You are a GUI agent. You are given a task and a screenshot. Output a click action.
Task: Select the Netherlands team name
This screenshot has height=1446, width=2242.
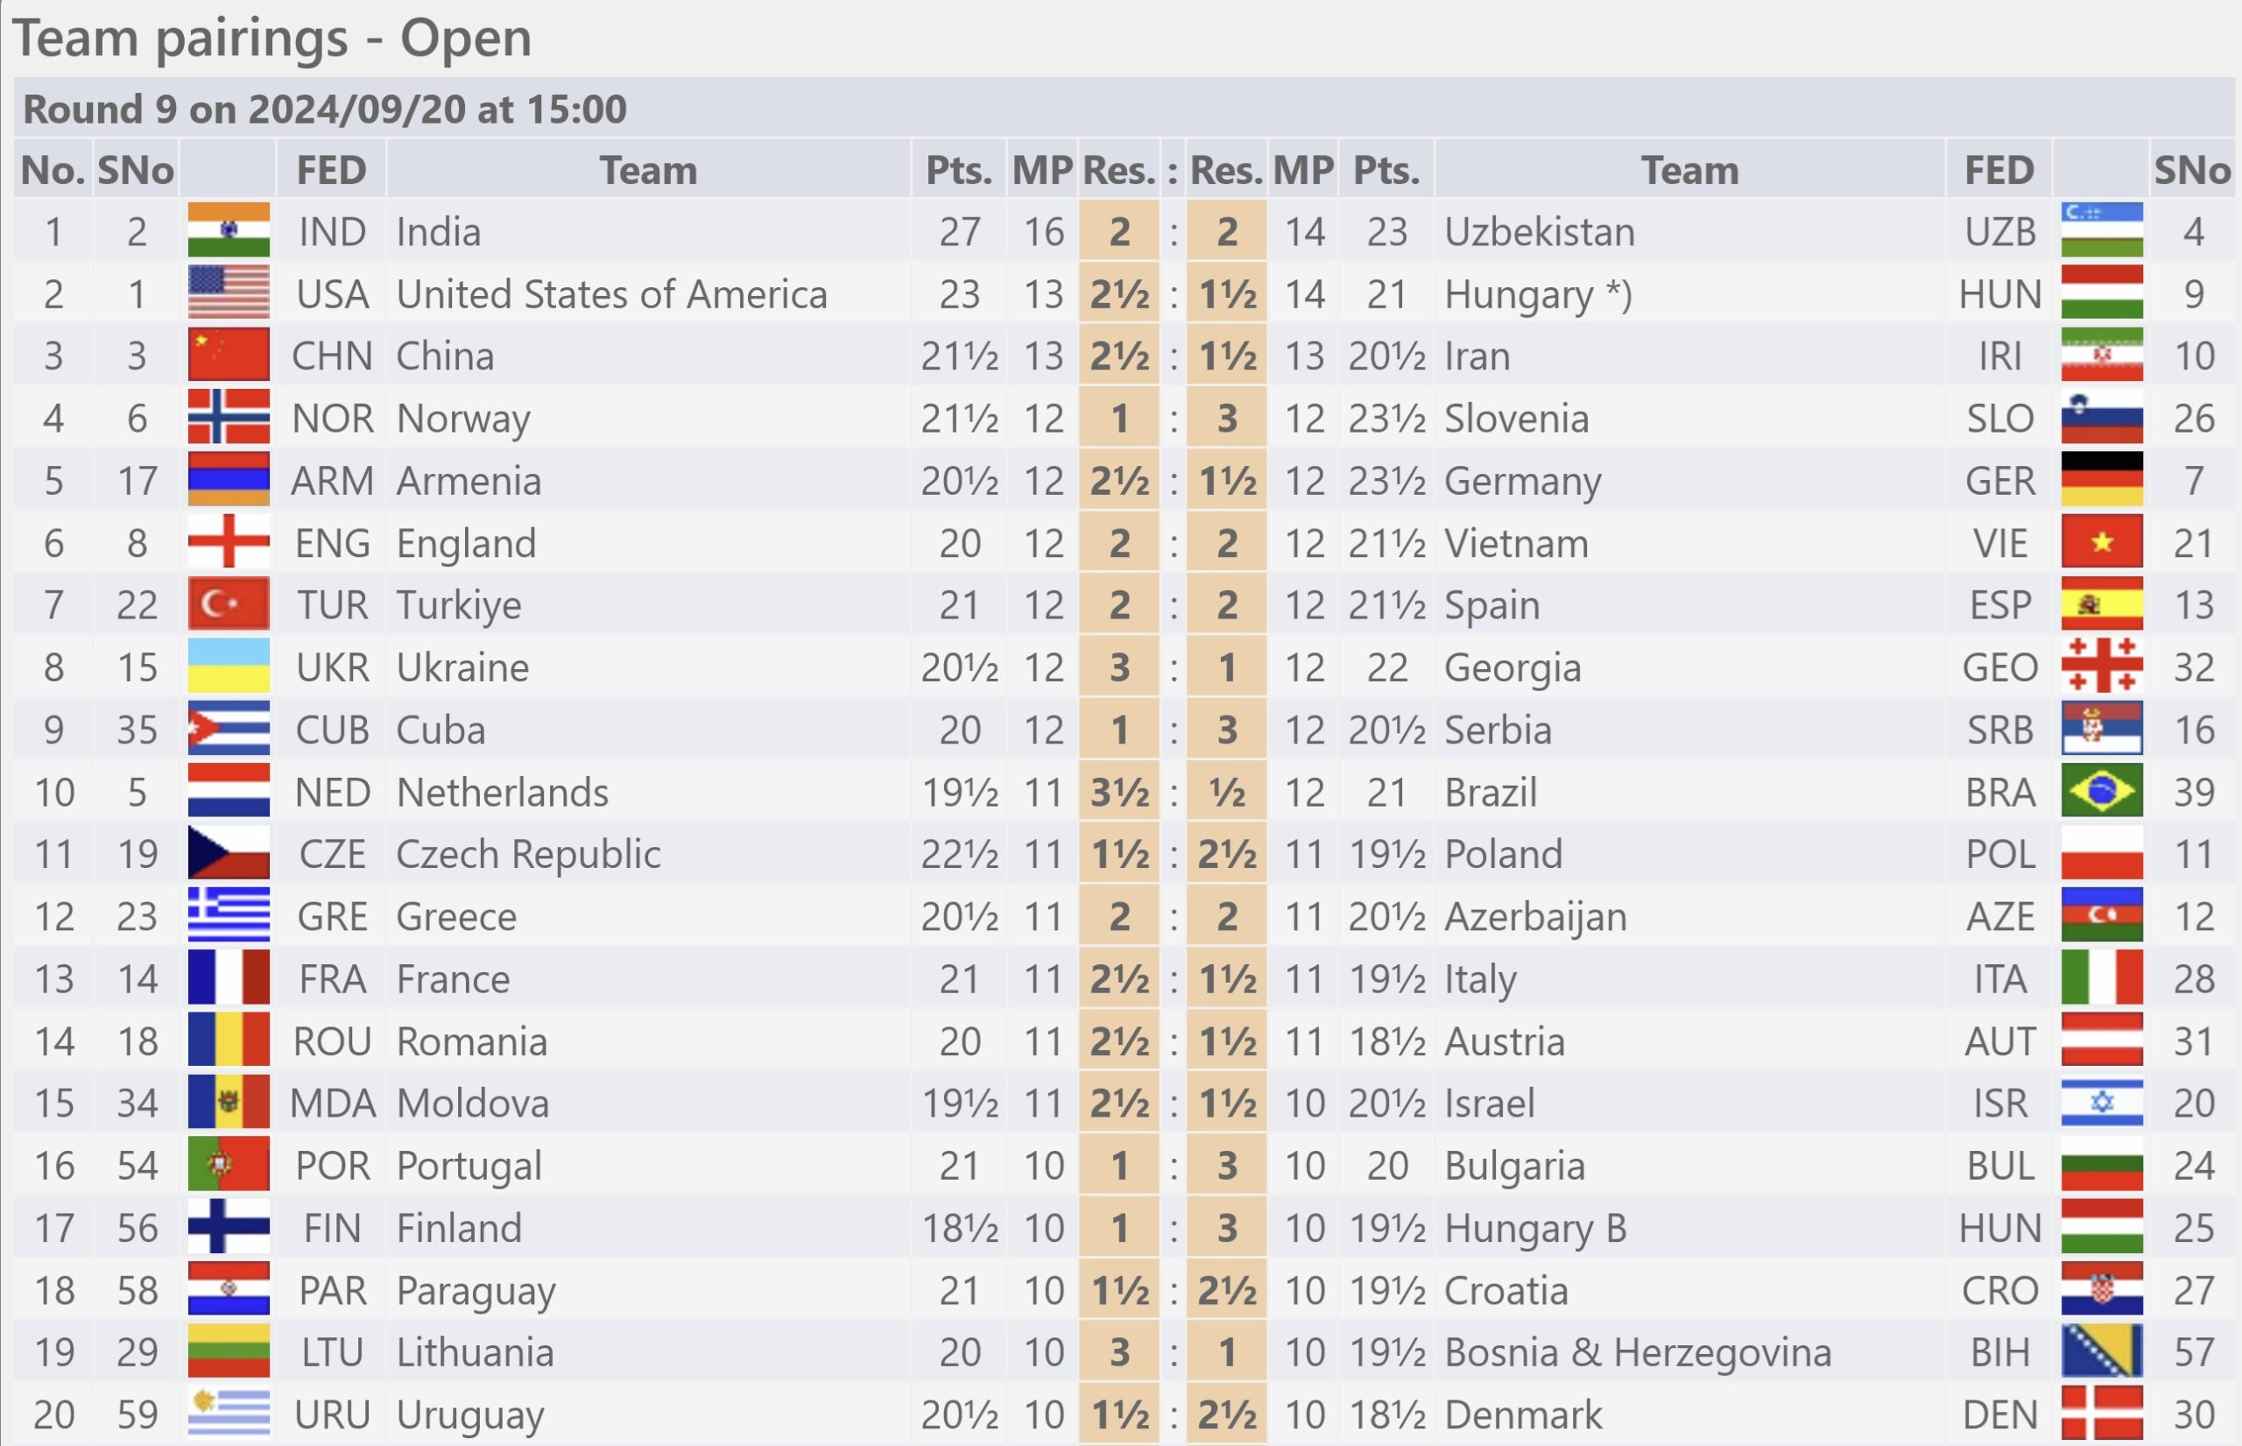click(503, 792)
